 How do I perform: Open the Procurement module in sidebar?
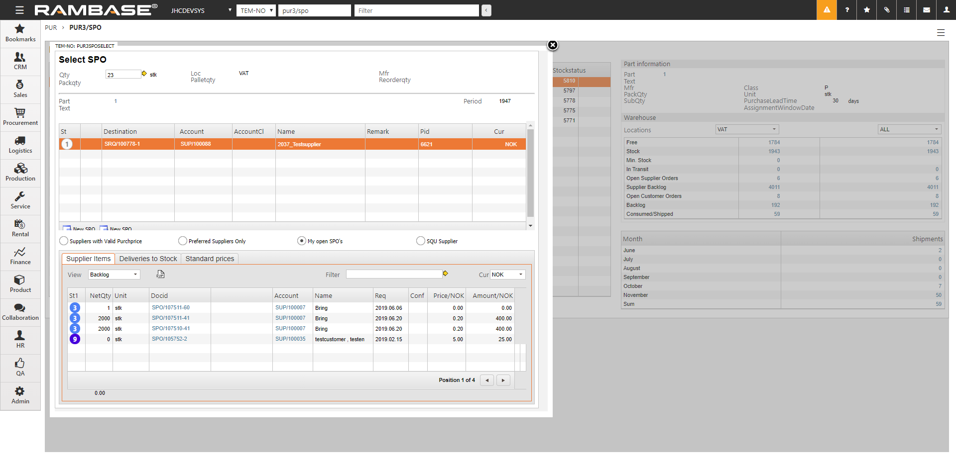click(20, 117)
